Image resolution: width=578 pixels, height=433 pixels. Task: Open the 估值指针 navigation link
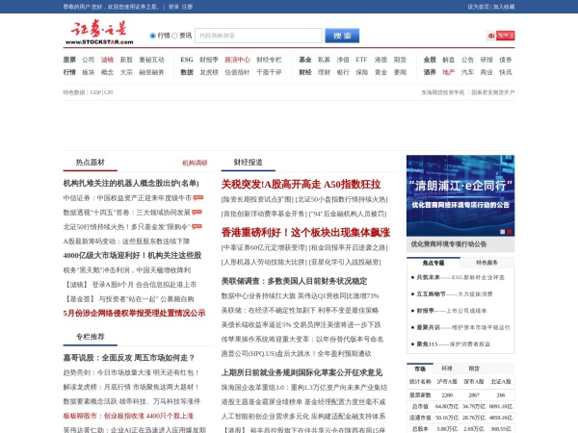click(237, 72)
